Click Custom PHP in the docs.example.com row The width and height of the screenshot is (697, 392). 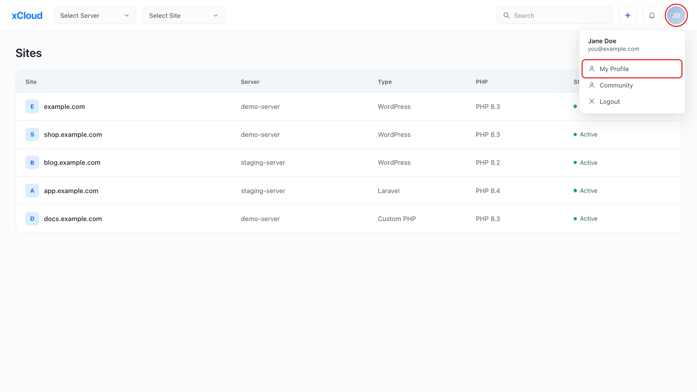(397, 219)
